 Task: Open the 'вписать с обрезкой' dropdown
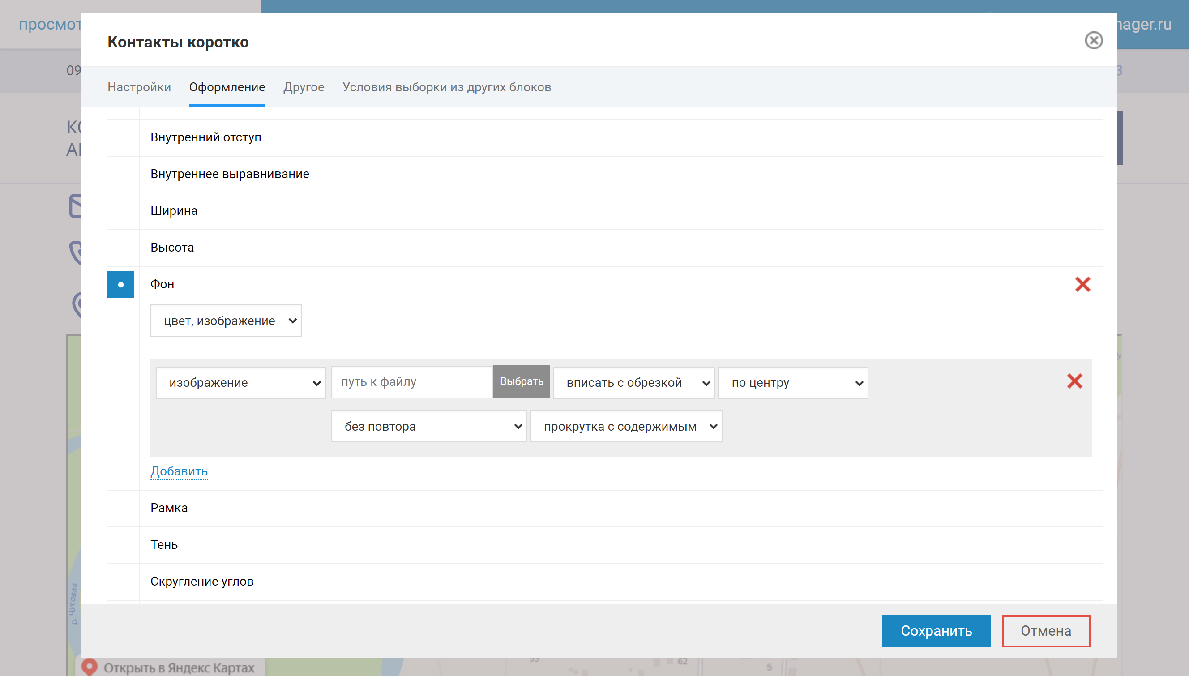pyautogui.click(x=634, y=383)
